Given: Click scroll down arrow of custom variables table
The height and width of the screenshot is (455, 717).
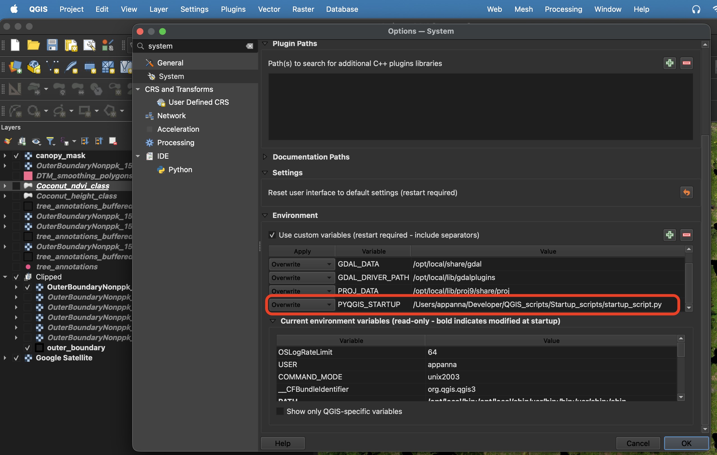Looking at the screenshot, I should click(688, 308).
